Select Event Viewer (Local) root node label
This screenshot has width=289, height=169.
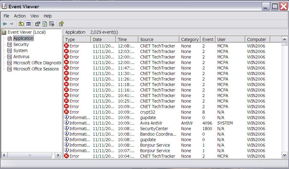(27, 32)
